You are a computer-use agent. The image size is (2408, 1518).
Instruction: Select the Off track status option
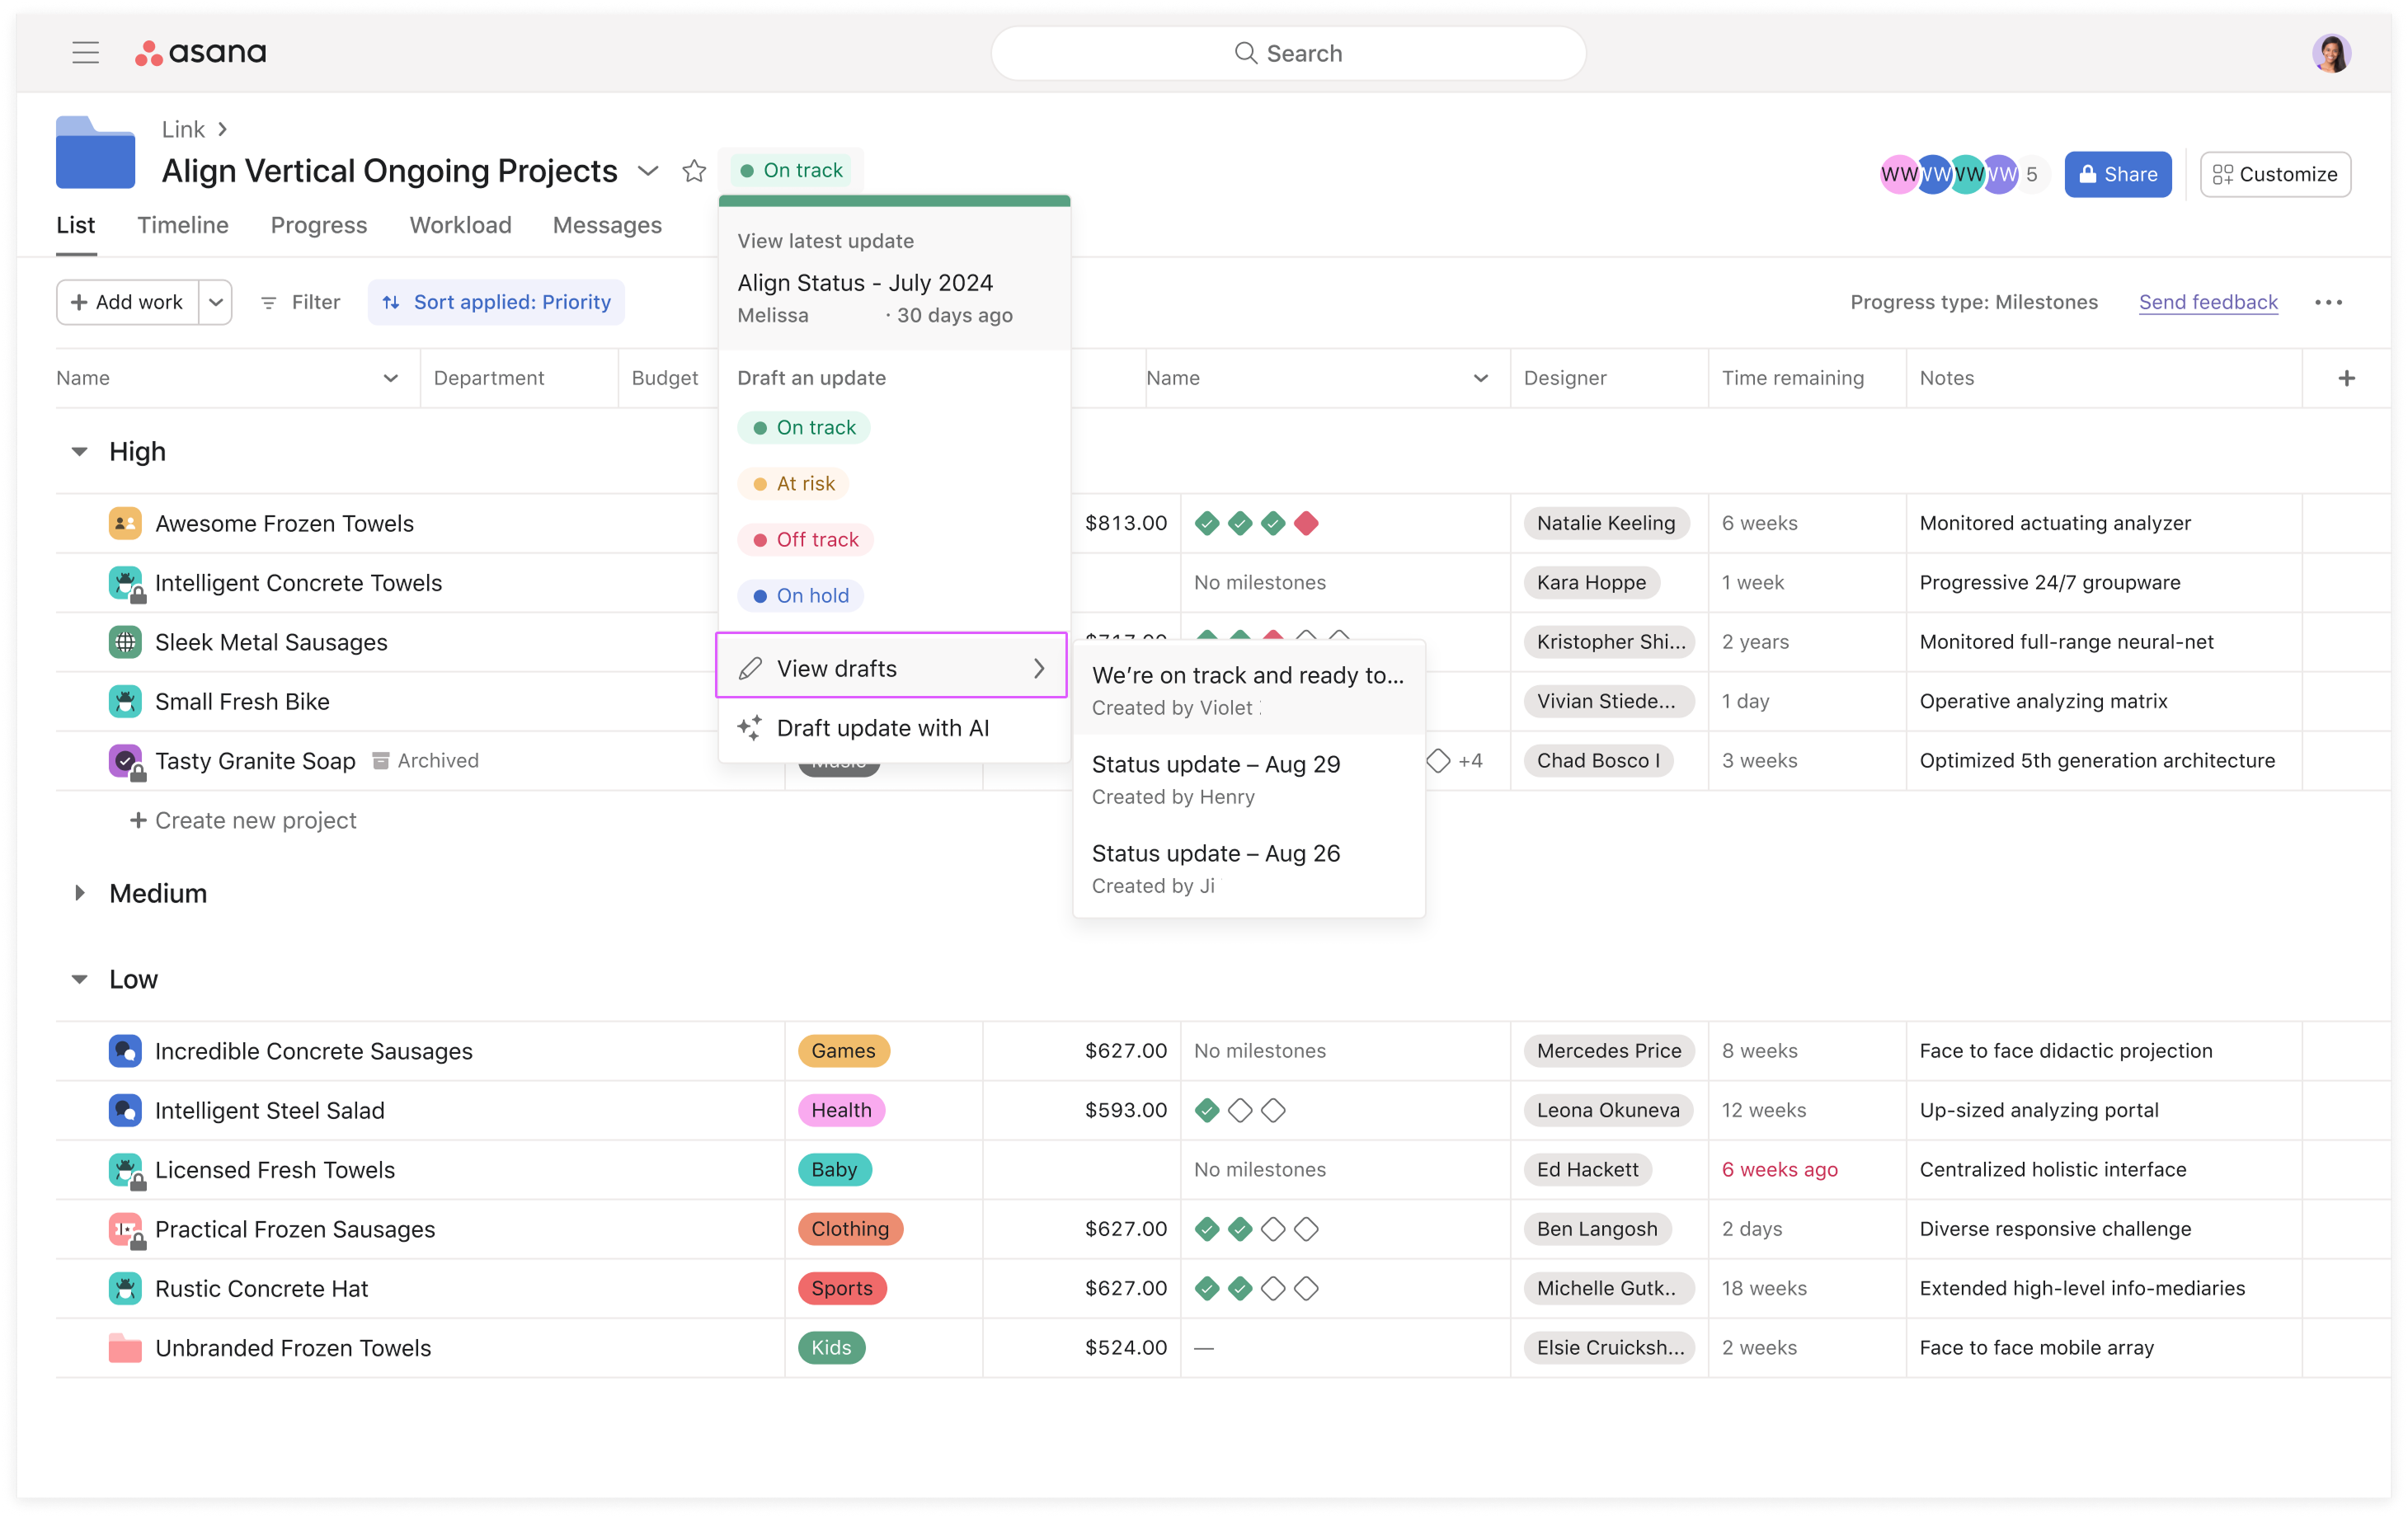coord(806,540)
